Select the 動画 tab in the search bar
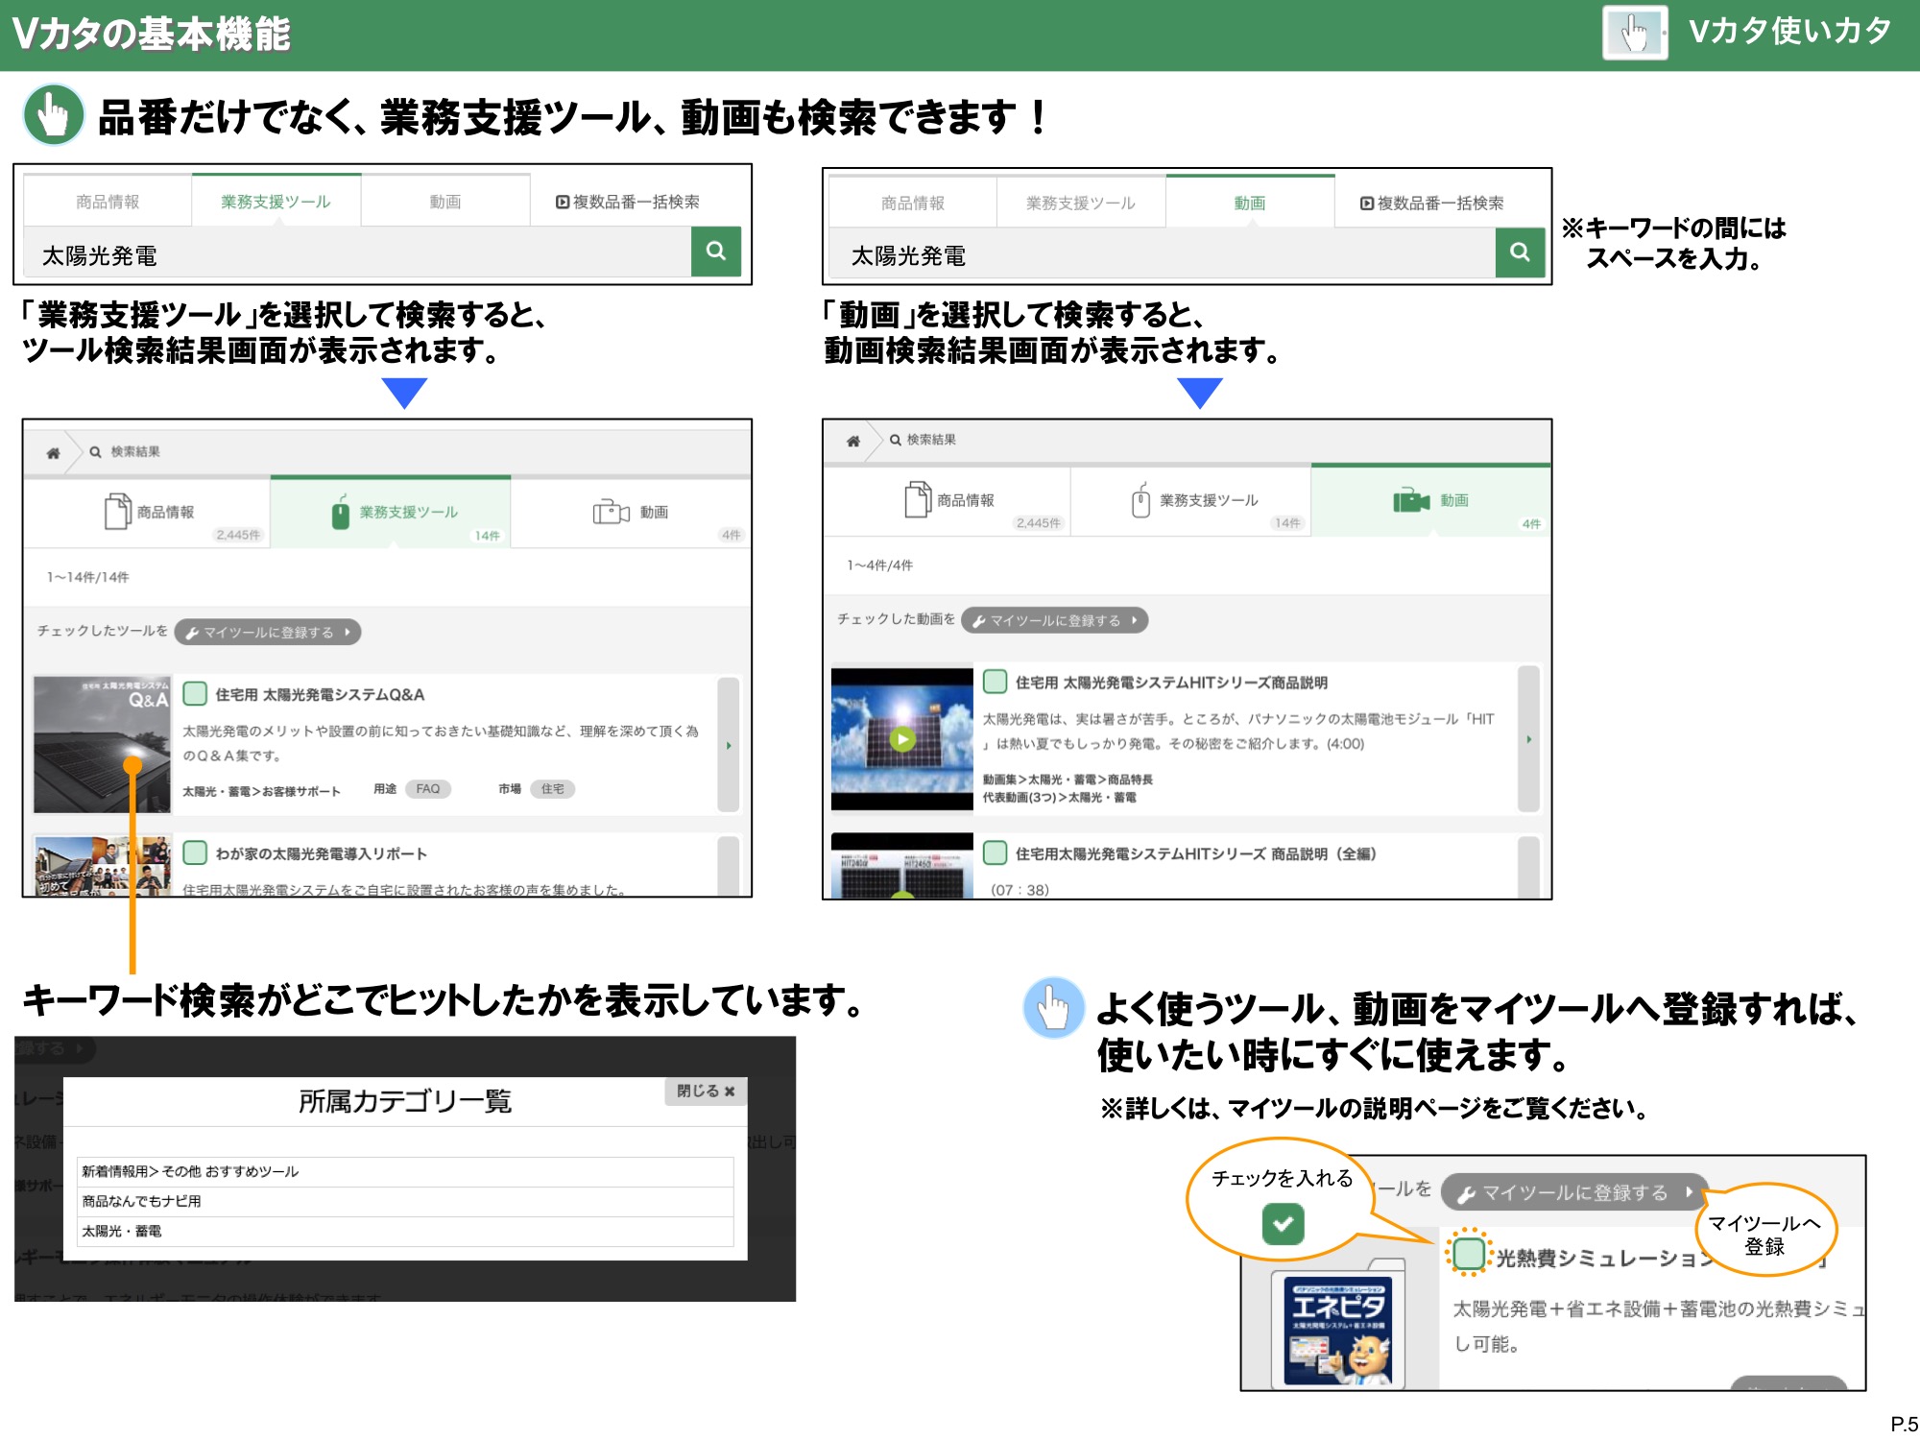The image size is (1920, 1440). point(1251,202)
